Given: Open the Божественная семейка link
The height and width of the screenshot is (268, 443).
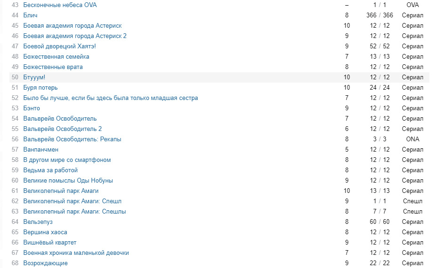Looking at the screenshot, I should click(56, 57).
